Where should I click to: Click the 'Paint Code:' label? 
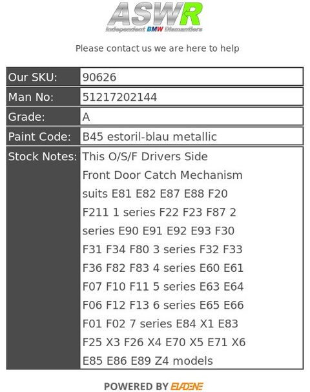pos(40,136)
